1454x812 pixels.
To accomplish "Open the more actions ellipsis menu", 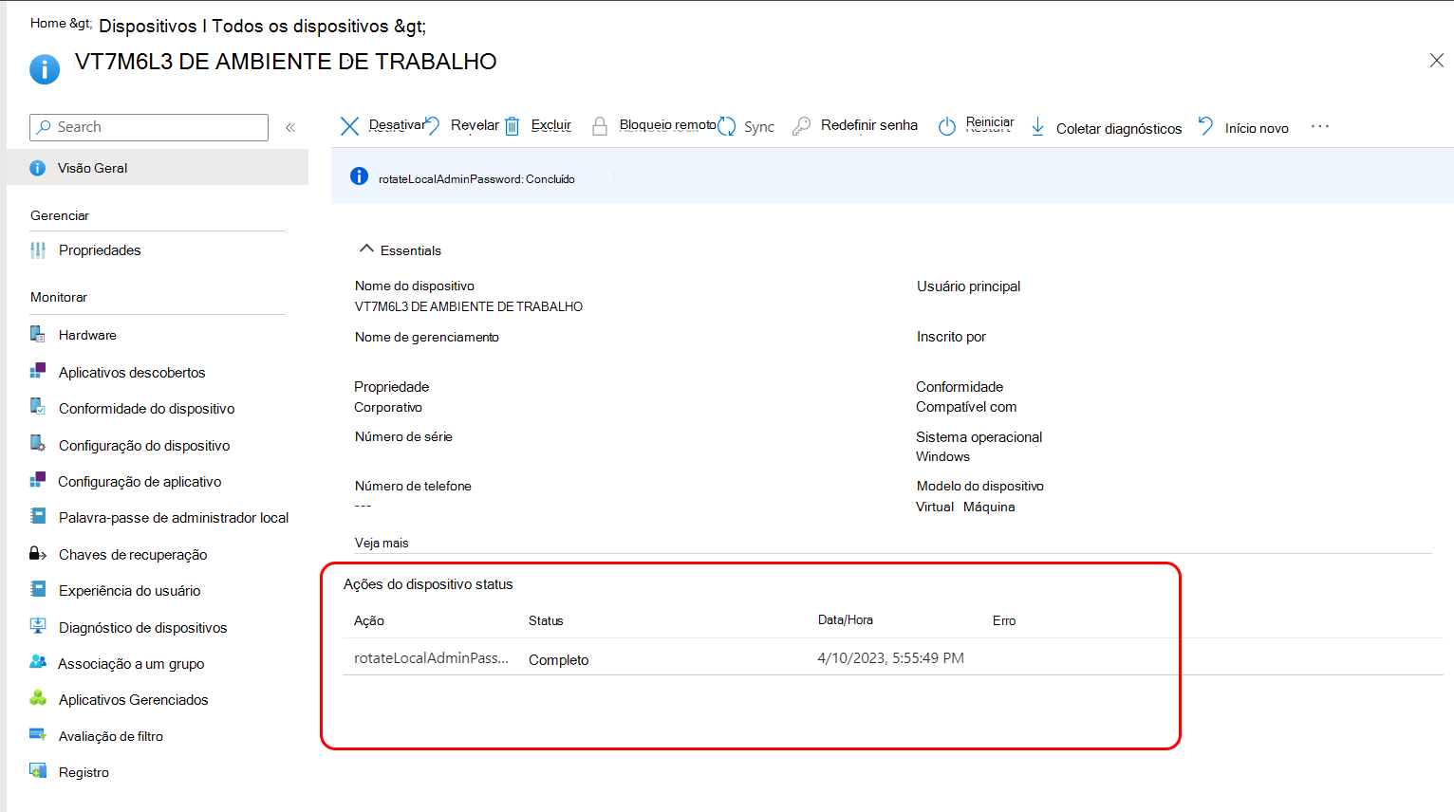I will [1320, 126].
